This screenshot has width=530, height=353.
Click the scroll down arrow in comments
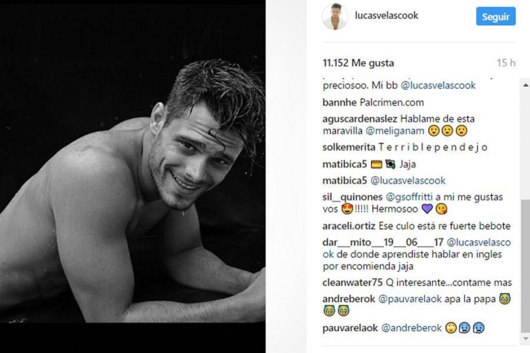[x=526, y=338]
